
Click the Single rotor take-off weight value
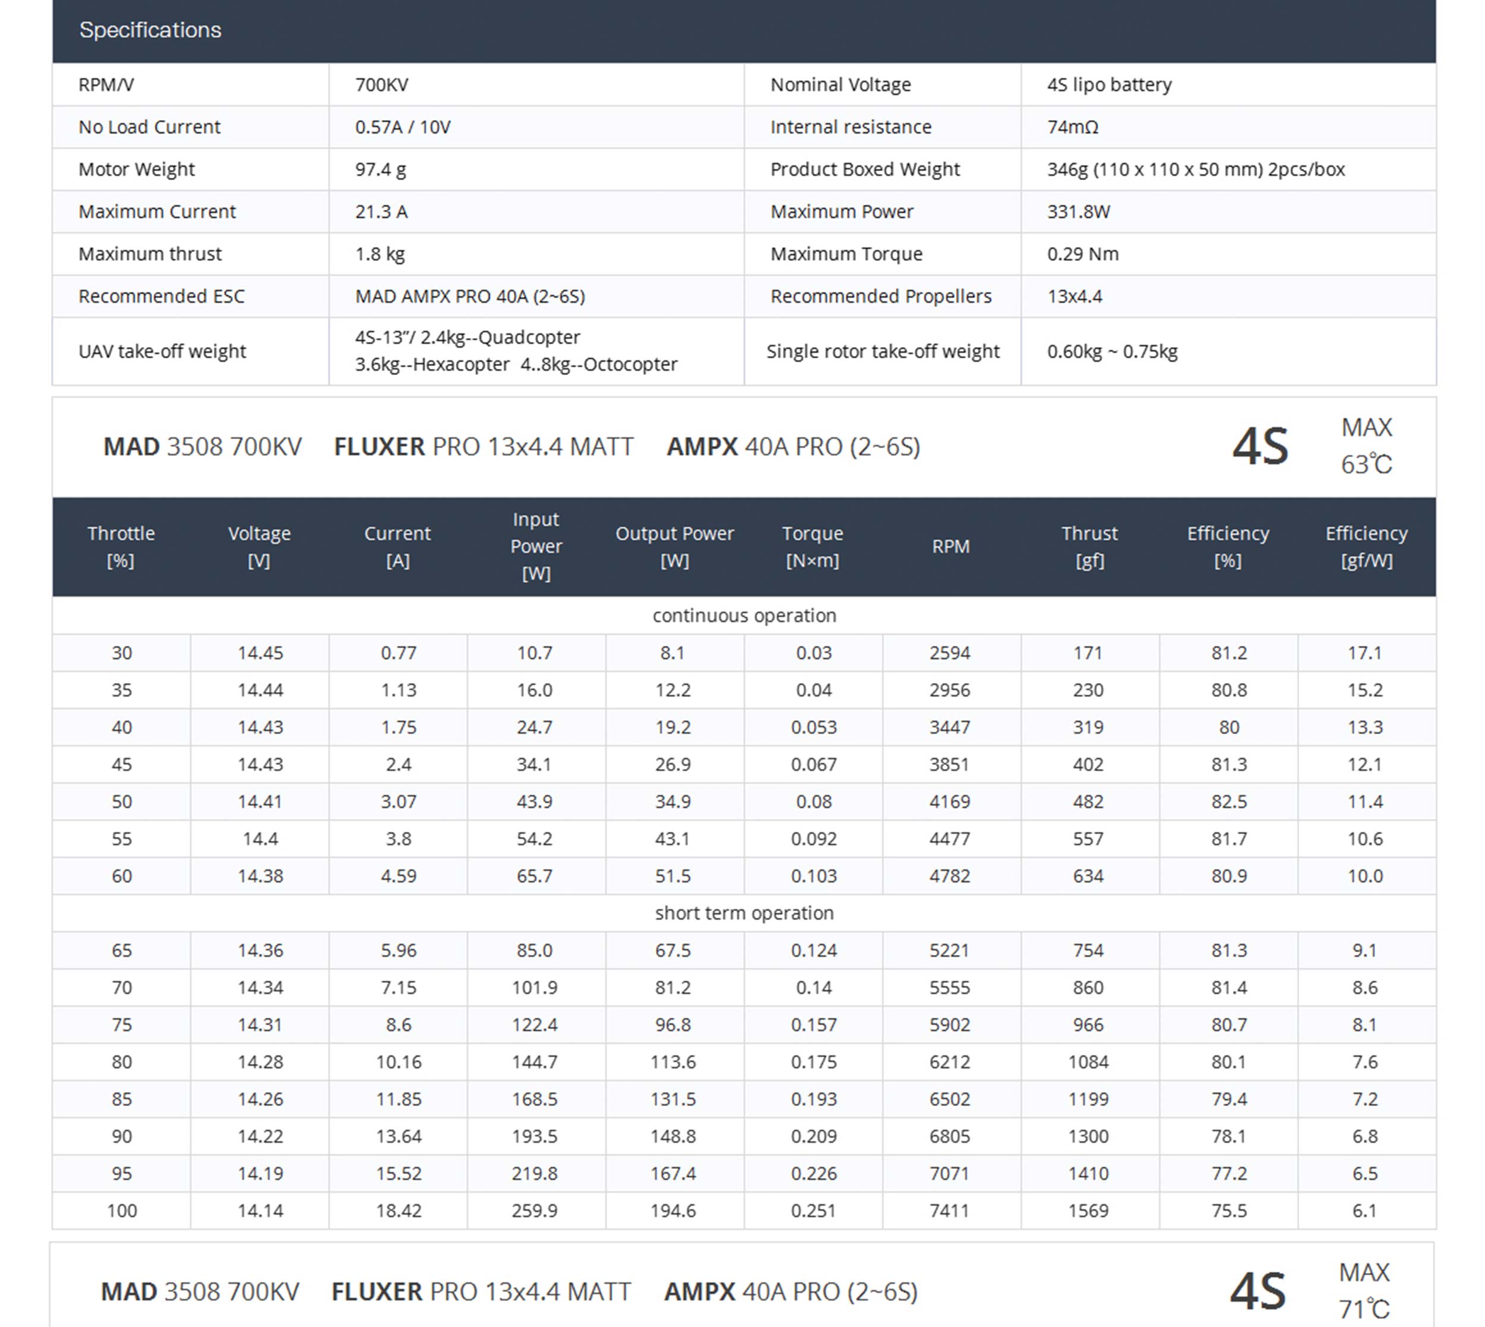coord(1112,351)
